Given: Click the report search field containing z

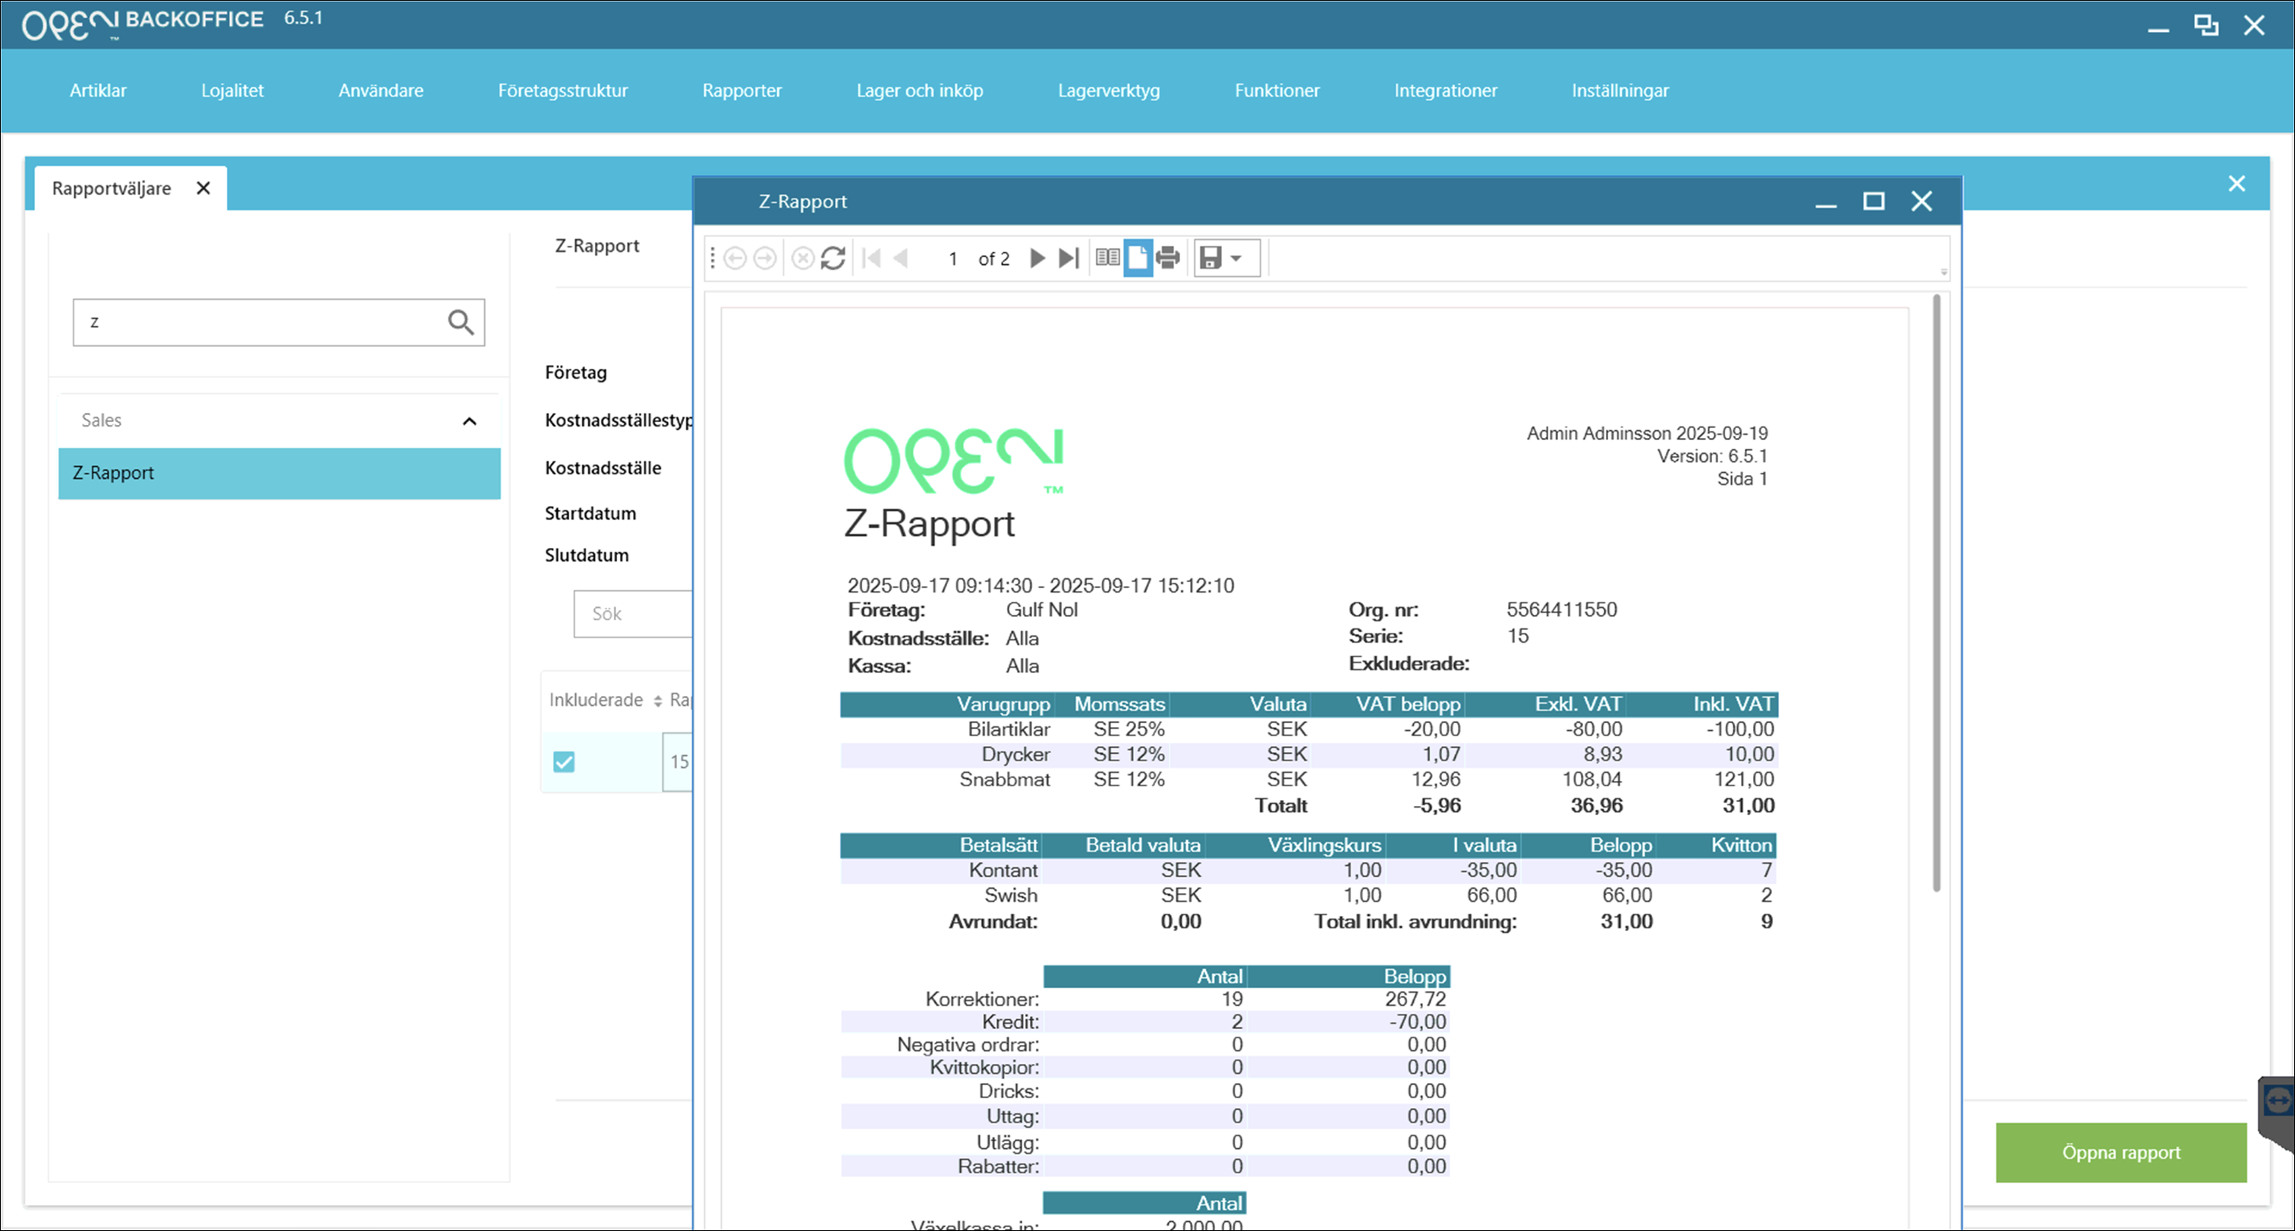Looking at the screenshot, I should (x=258, y=322).
